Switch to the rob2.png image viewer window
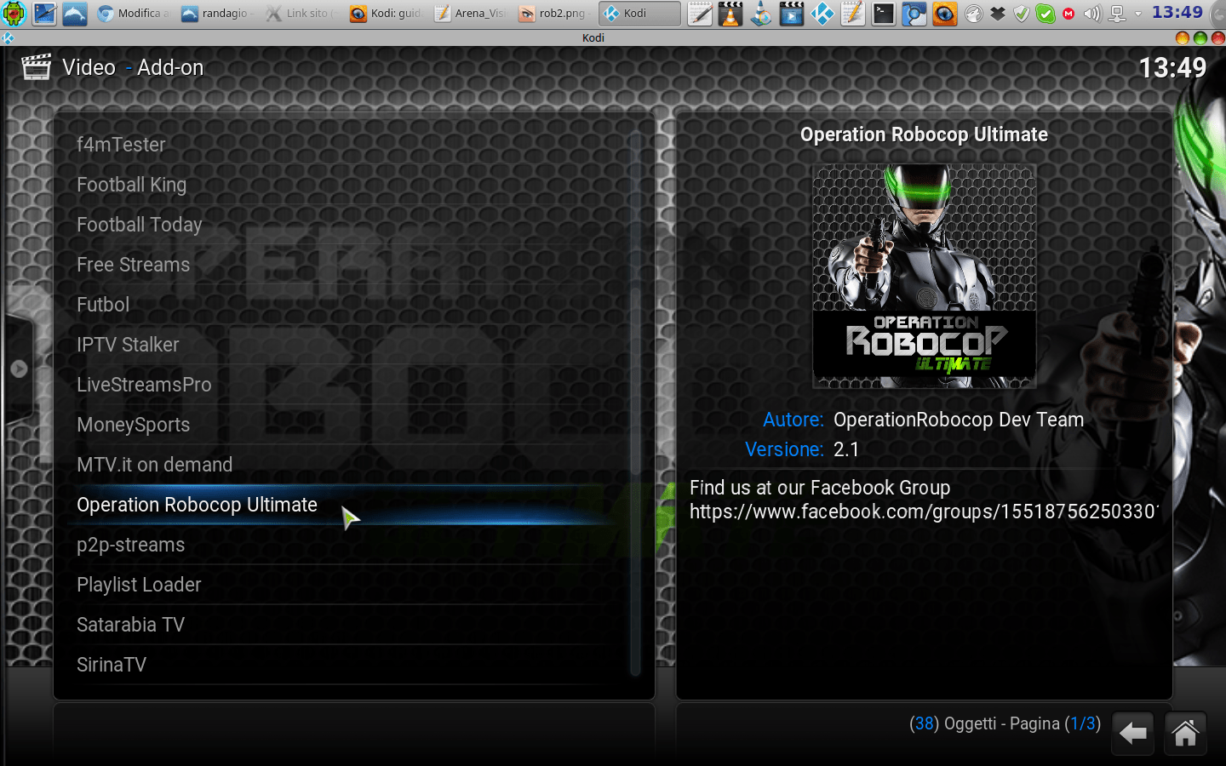 coord(553,14)
